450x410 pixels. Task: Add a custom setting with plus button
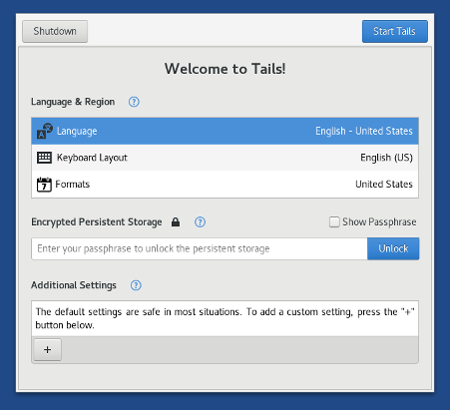coord(48,349)
